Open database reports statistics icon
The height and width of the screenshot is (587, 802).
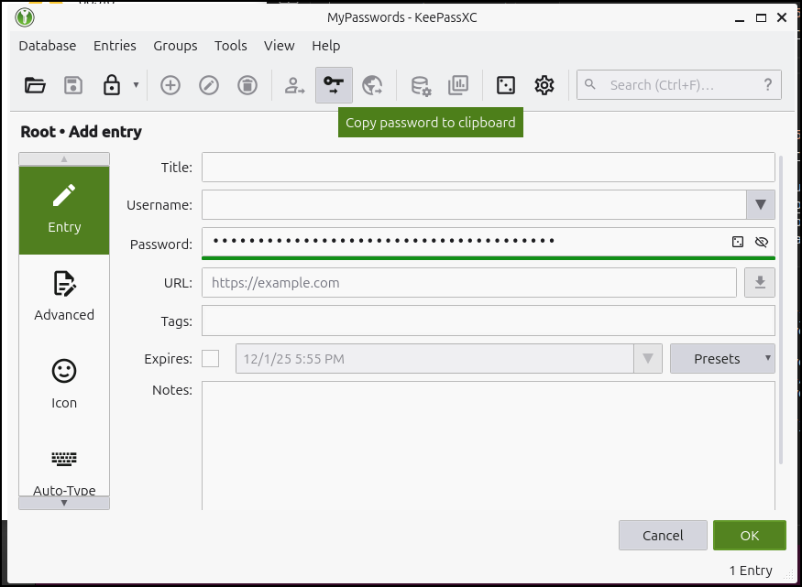pyautogui.click(x=458, y=84)
